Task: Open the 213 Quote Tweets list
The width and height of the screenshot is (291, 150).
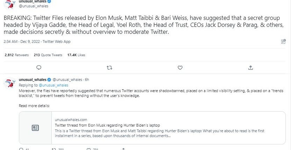Action: [48, 55]
